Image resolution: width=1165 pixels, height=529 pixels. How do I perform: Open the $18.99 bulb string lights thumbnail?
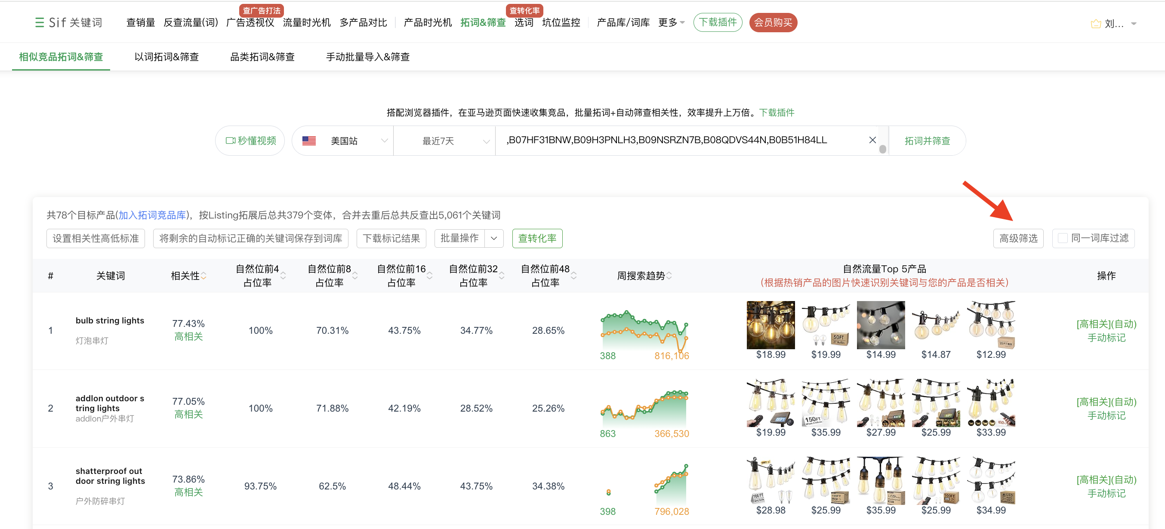[770, 325]
